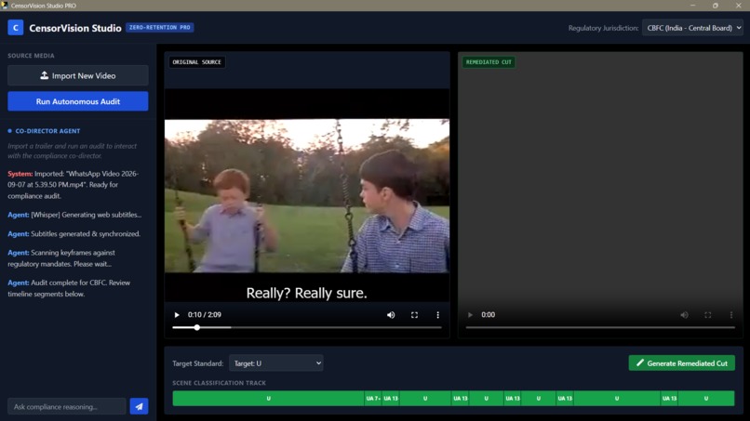Expand the Target Standard dropdown

click(276, 363)
